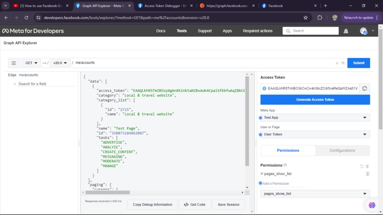383x215 pixels.
Task: Open the page id 350073184862087 link
Action: pos(129,133)
